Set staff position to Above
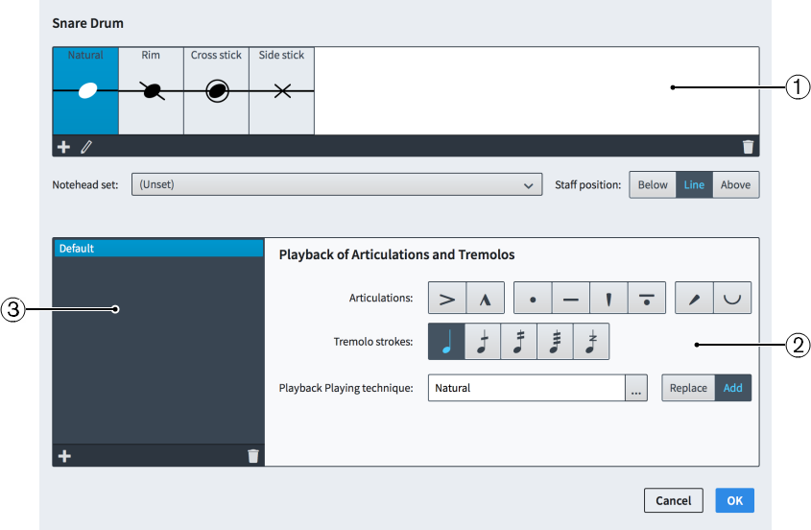 click(735, 184)
